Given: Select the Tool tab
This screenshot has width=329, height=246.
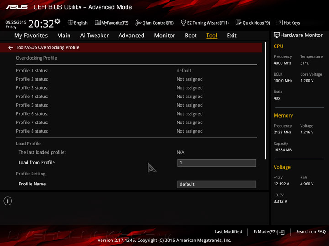Looking at the screenshot, I should pyautogui.click(x=212, y=36).
